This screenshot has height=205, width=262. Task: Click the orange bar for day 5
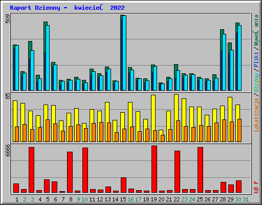coord(48,131)
